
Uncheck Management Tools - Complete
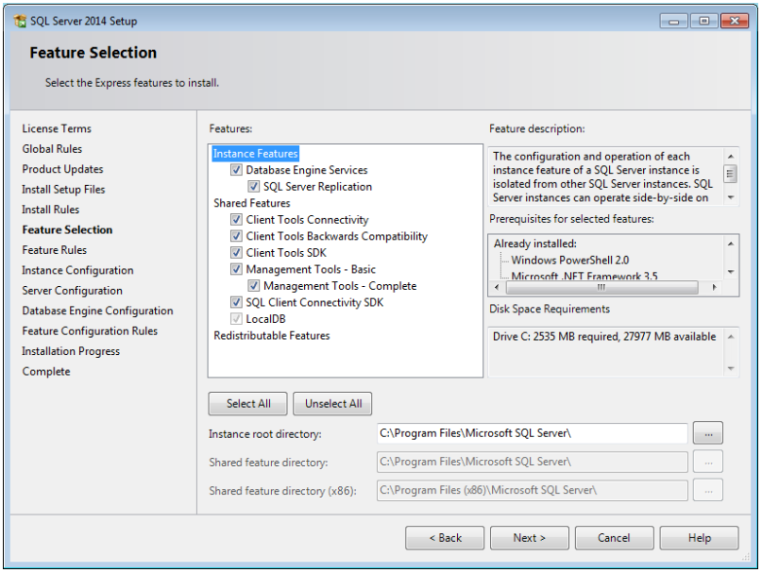[x=252, y=285]
